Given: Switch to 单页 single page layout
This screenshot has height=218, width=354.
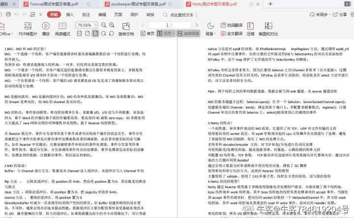Looking at the screenshot, I should coord(147,33).
